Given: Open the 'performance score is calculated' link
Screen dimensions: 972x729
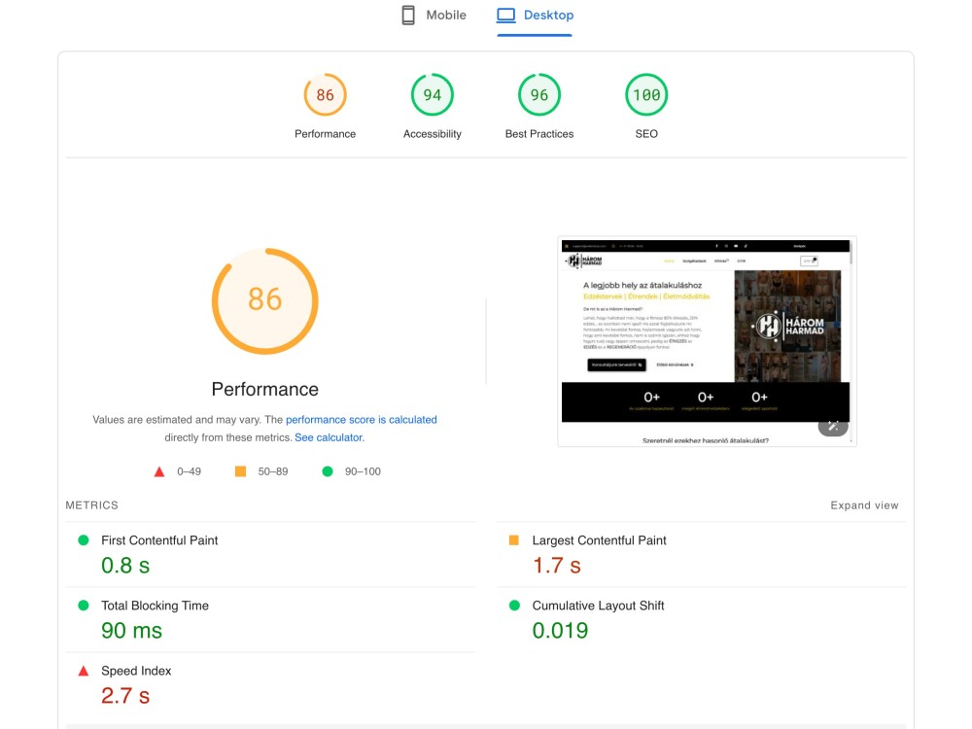Looking at the screenshot, I should point(362,420).
